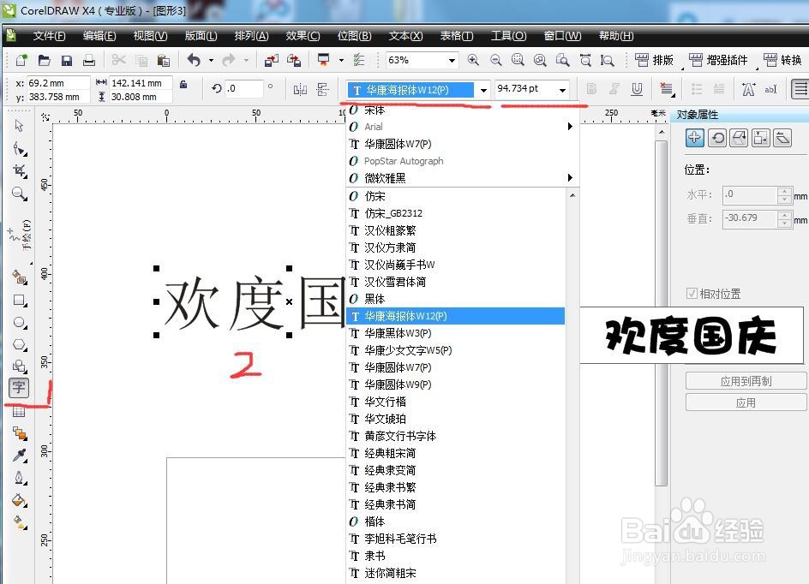Expand the 微软雅黑 font submenu arrow
Image resolution: width=809 pixels, height=584 pixels.
[x=570, y=178]
